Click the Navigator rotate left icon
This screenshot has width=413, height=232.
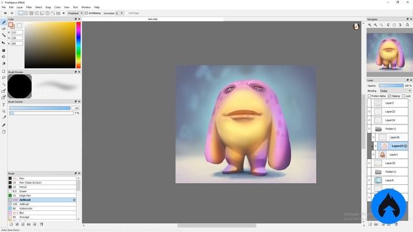click(388, 24)
